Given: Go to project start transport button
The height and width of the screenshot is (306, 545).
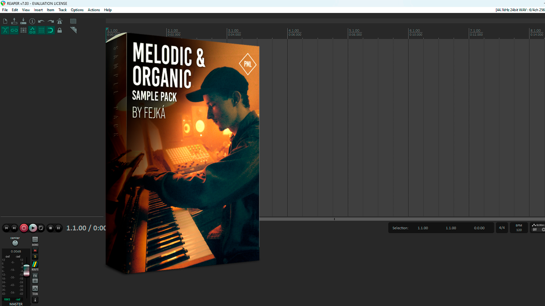Looking at the screenshot, I should point(6,228).
